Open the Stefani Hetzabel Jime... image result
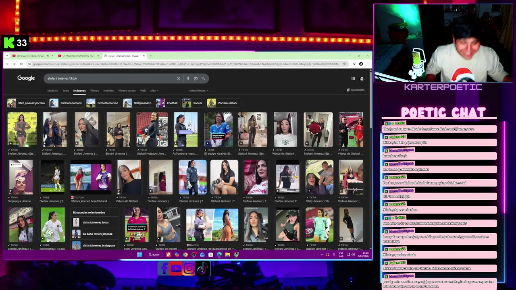Image resolution: width=516 pixels, height=290 pixels. point(152,133)
